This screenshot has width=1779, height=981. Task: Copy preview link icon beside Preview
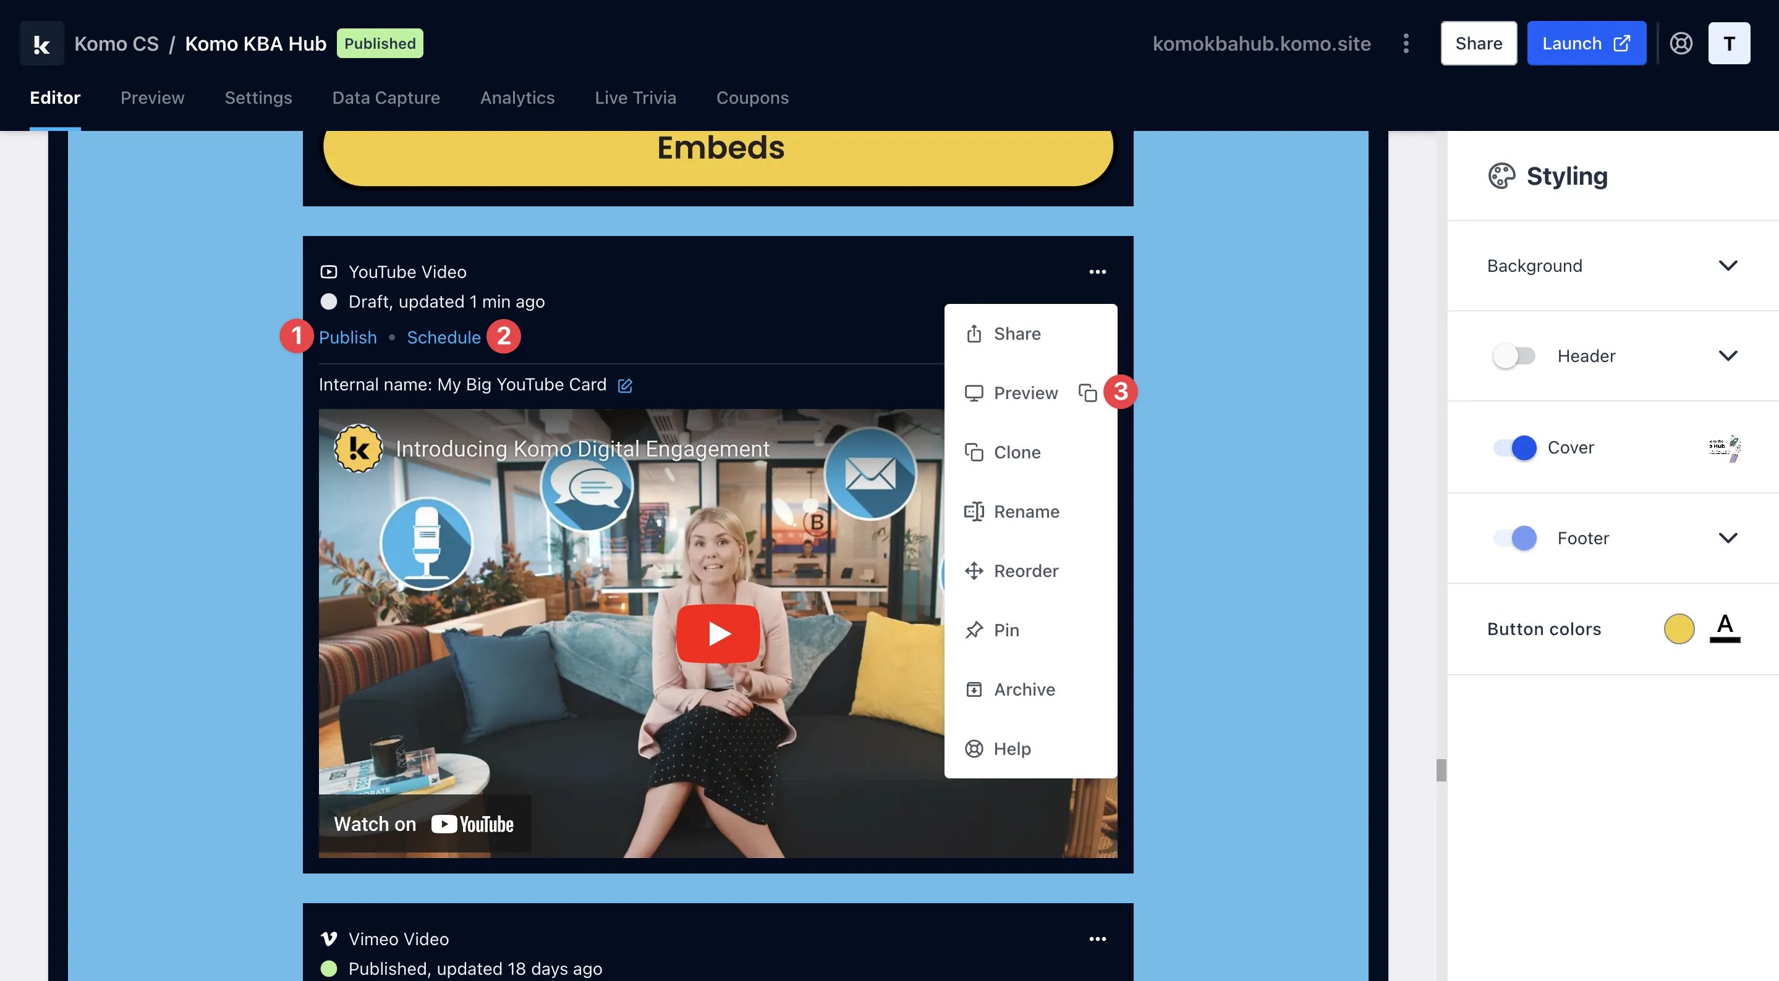coord(1087,393)
